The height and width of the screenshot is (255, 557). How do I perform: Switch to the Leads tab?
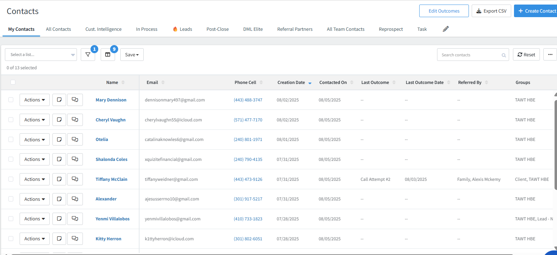(x=183, y=29)
